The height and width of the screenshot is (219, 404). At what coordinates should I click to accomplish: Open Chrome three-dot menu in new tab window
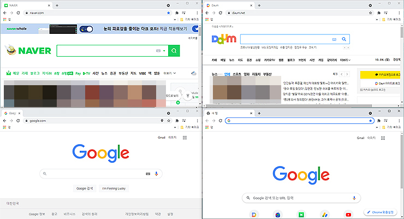(399, 121)
